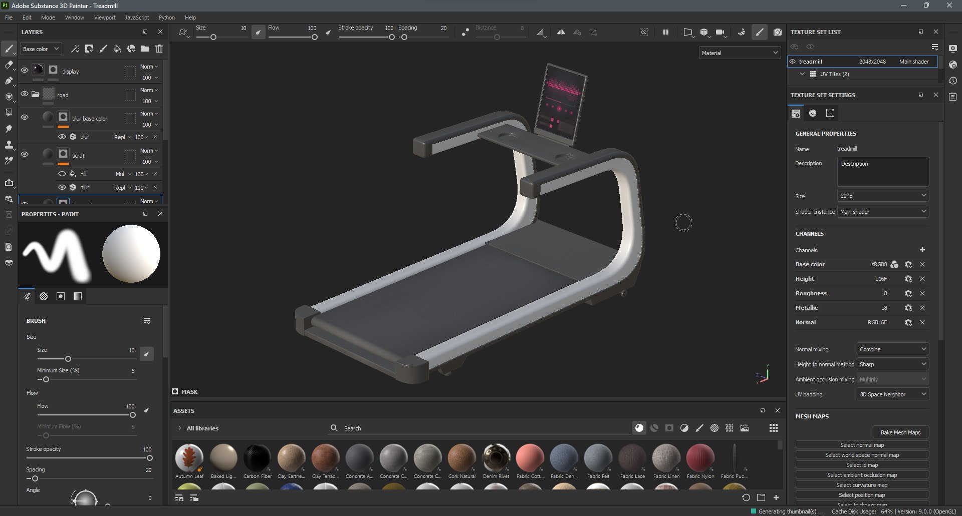The image size is (962, 516).
Task: Select the Material Picker eyedropper tool
Action: click(9, 161)
